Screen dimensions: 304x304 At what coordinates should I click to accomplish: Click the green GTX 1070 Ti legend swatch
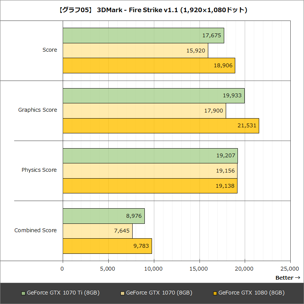point(24,293)
